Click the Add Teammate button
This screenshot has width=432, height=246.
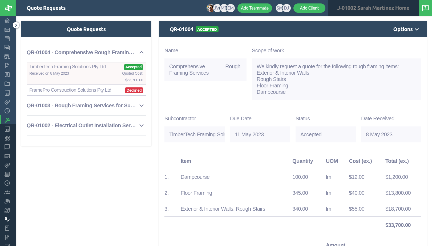pyautogui.click(x=255, y=8)
